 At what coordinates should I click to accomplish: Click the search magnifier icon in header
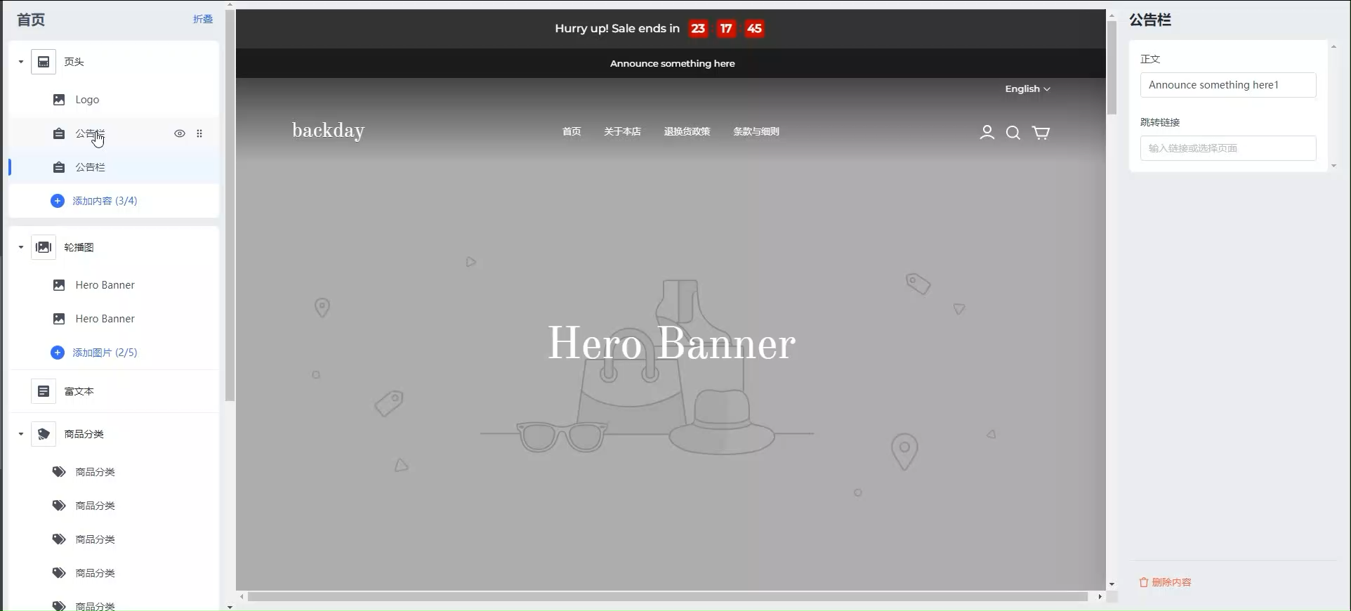[x=1013, y=133]
